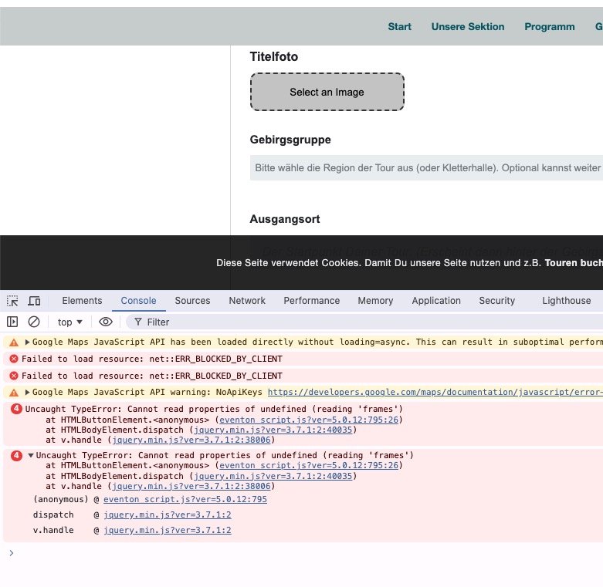
Task: Open the Memory tab
Action: click(376, 301)
